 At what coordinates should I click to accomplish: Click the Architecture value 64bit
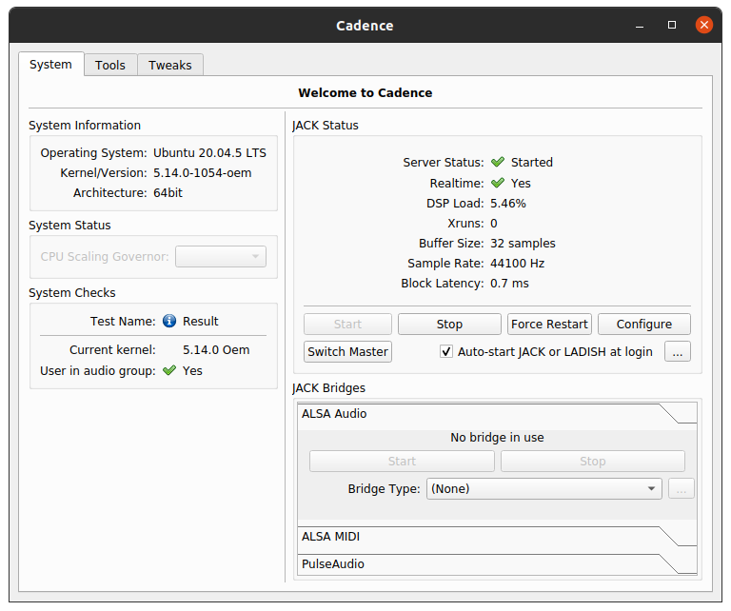point(168,193)
